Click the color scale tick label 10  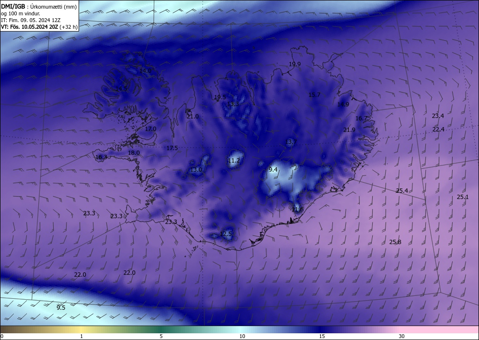(242, 337)
